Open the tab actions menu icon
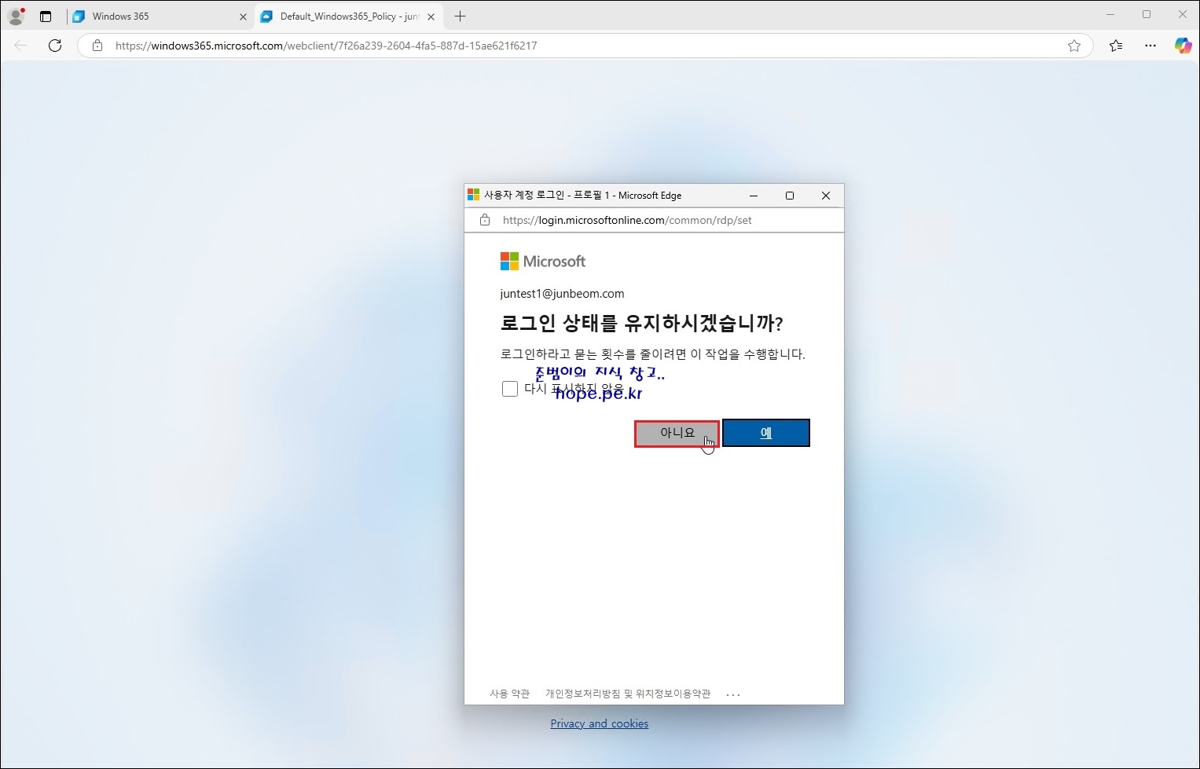The width and height of the screenshot is (1200, 769). [46, 16]
